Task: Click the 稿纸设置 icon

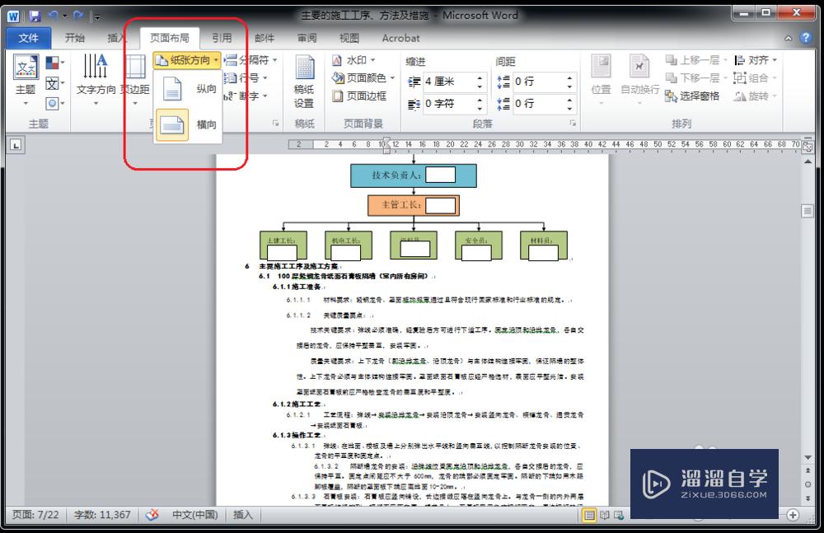Action: tap(304, 82)
